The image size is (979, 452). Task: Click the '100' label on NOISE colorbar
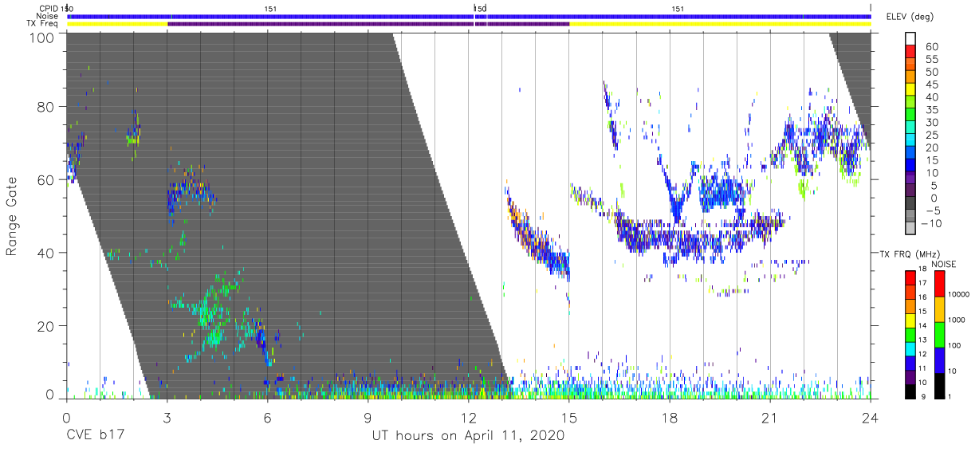[954, 345]
